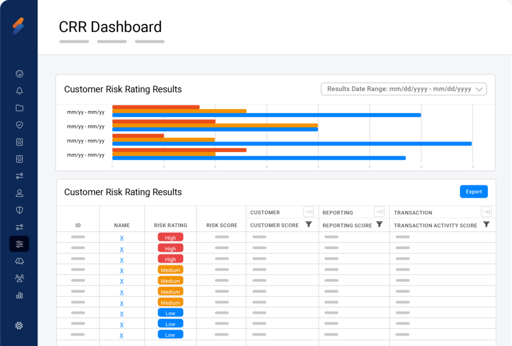Image resolution: width=512 pixels, height=346 pixels.
Task: Collapse the Reporting column group
Action: pos(379,212)
